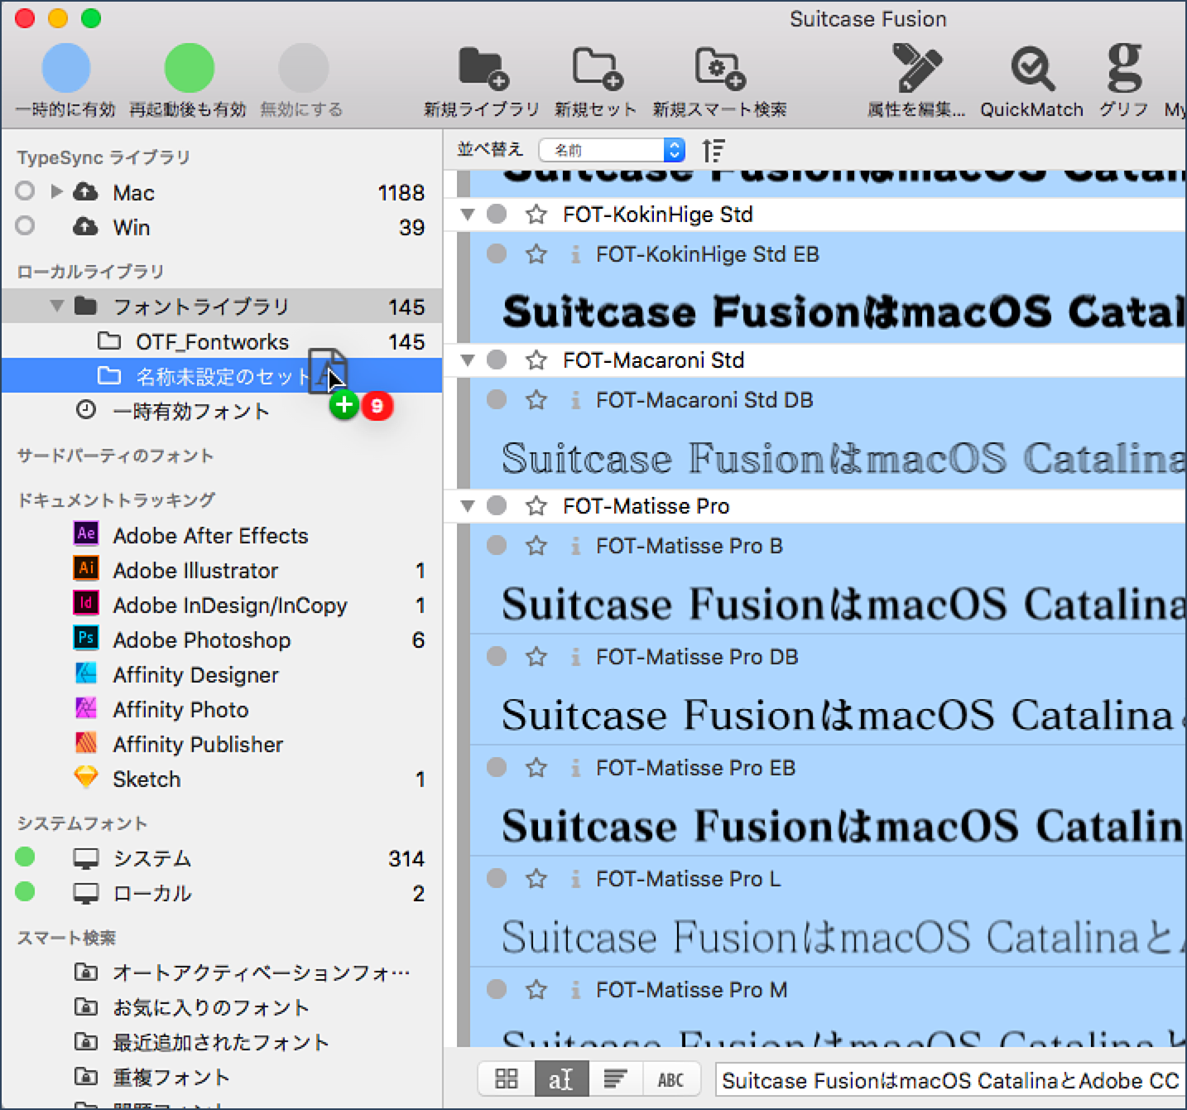Toggle activation circle for Win library

click(26, 225)
